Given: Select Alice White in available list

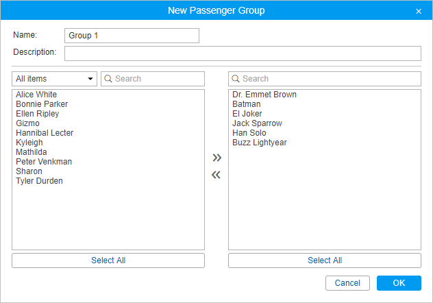Looking at the screenshot, I should (36, 95).
